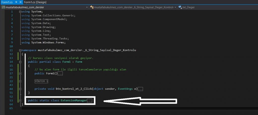Viewport: 258px width, 115px height.
Task: Click line number 53 in the gutter
Action: [x=11, y=100]
